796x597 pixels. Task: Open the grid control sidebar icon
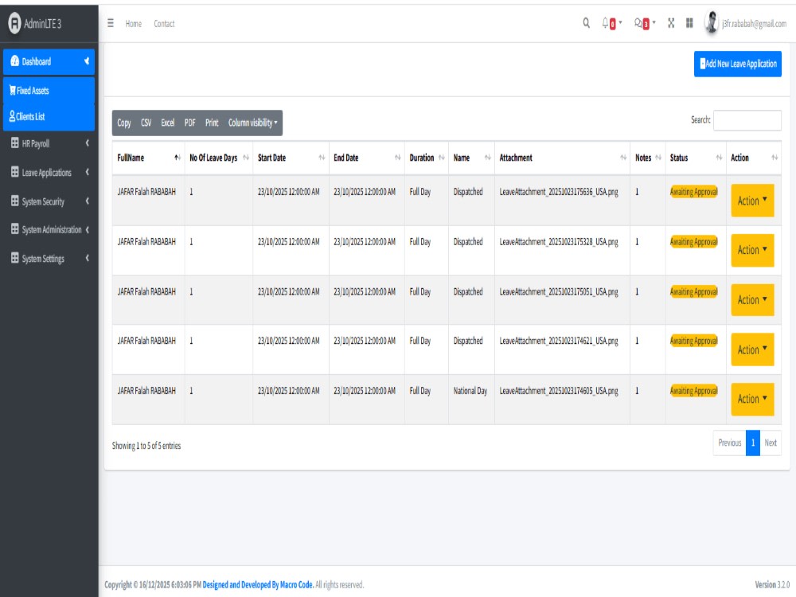click(689, 23)
